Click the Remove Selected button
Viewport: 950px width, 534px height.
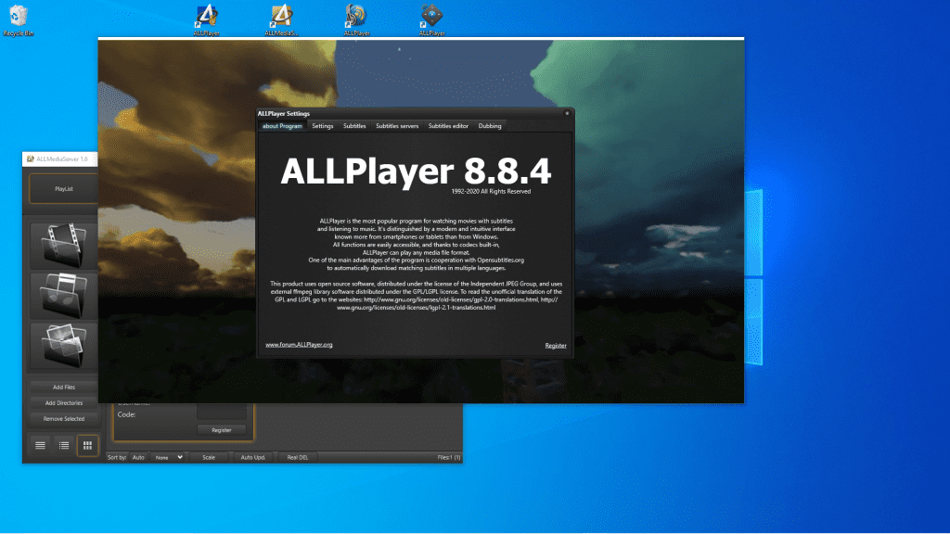tap(64, 418)
